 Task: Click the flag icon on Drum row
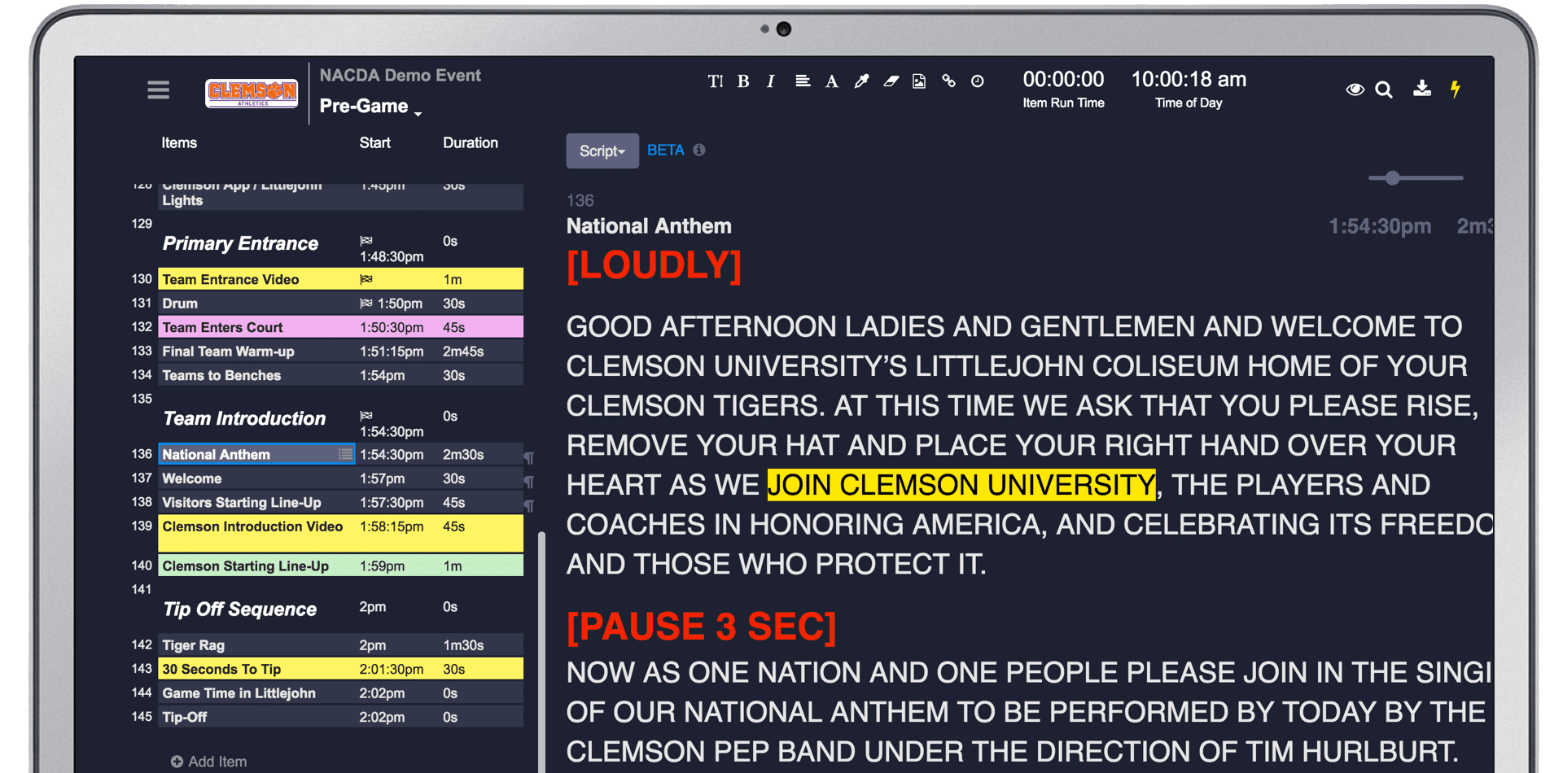point(366,304)
